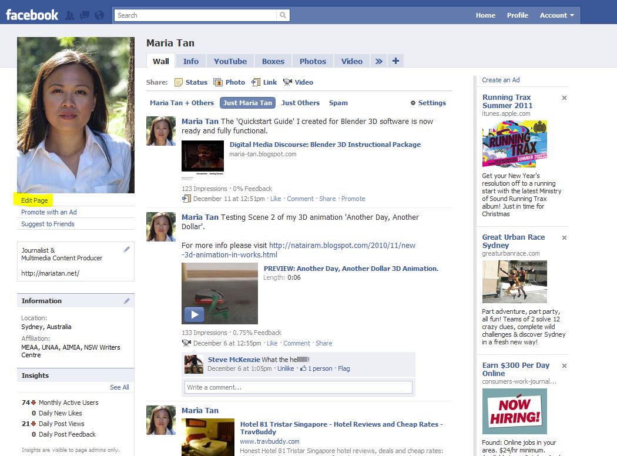Share a Photo
This screenshot has height=456, width=617.
(235, 82)
